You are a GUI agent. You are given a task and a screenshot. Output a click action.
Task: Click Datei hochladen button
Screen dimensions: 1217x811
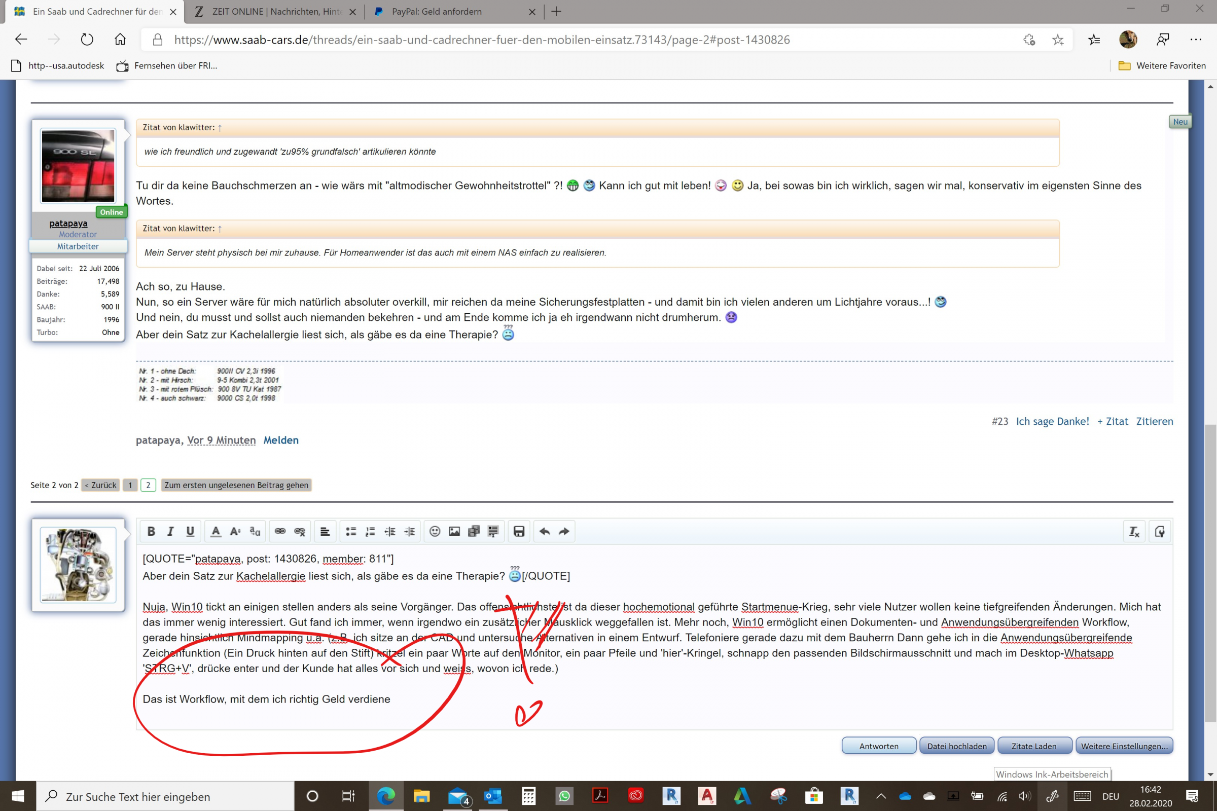(x=957, y=746)
